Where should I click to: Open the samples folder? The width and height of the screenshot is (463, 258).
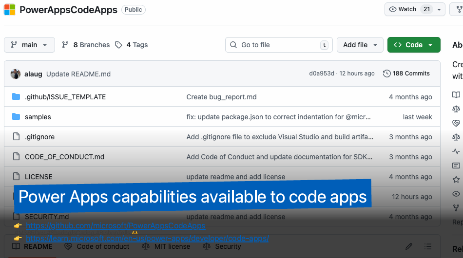coord(38,117)
